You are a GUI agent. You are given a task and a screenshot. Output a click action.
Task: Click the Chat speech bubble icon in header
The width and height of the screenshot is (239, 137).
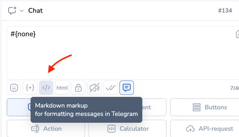[12, 11]
